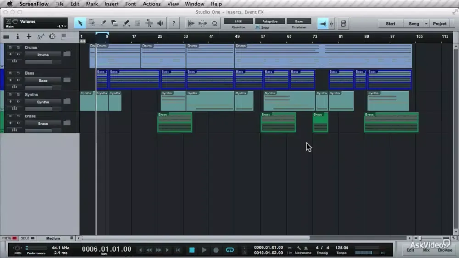Expand the Drums track layers arrow
The image size is (459, 258).
[x=2, y=67]
